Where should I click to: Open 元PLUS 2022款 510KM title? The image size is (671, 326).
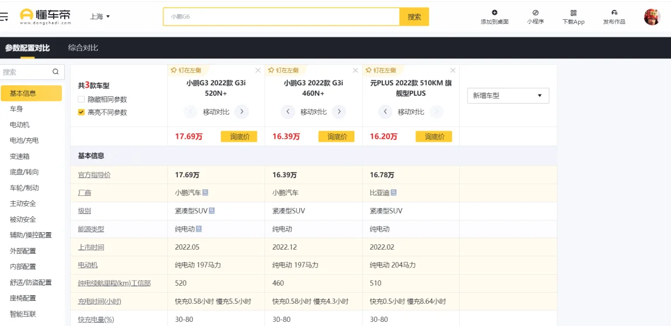(x=411, y=88)
